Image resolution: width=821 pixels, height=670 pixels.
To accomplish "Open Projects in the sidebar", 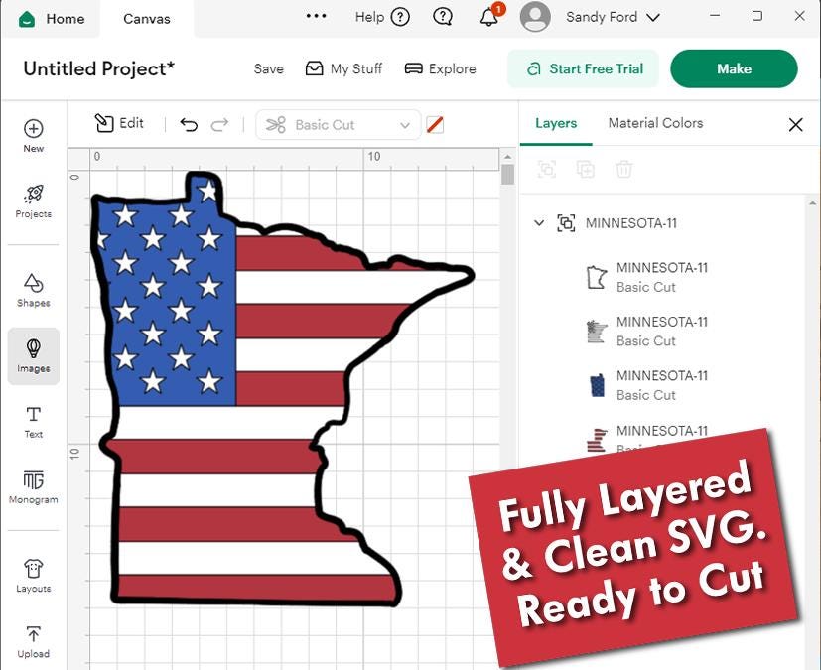I will (34, 201).
